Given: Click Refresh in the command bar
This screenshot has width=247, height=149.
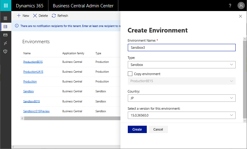Looking at the screenshot, I should click(x=60, y=16).
